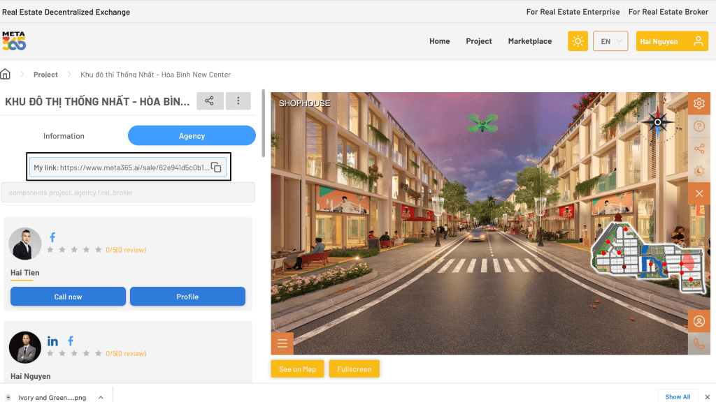
Task: Close the orange tour toolbar with the X
Action: [x=699, y=193]
